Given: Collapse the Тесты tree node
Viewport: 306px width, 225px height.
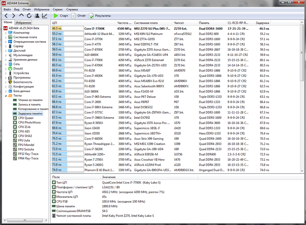Looking at the screenshot, I should [x=6, y=96].
